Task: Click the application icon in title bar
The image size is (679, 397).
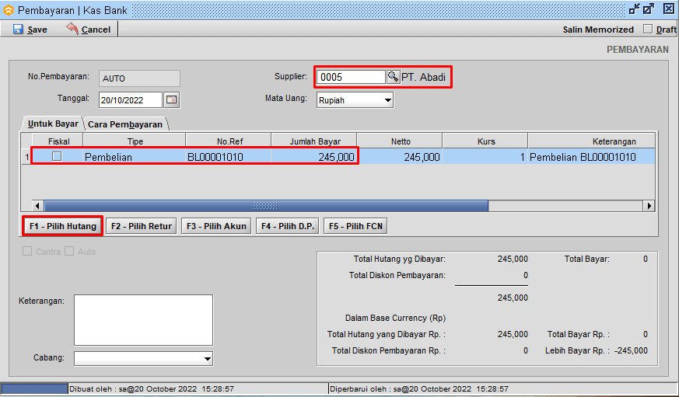Action: coord(8,9)
